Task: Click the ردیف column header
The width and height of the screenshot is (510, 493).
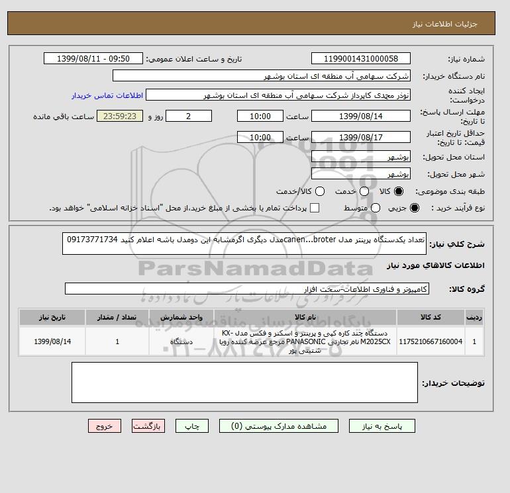Action: 474,317
